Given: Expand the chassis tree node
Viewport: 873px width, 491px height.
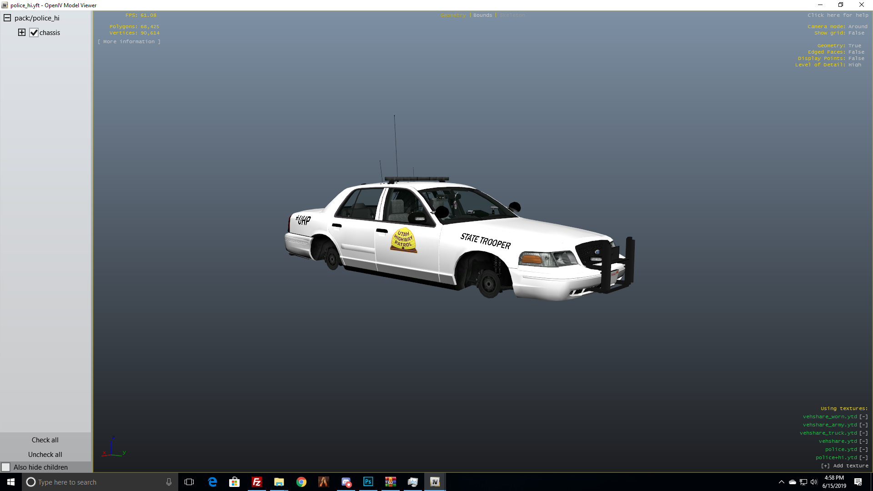Looking at the screenshot, I should pyautogui.click(x=21, y=32).
